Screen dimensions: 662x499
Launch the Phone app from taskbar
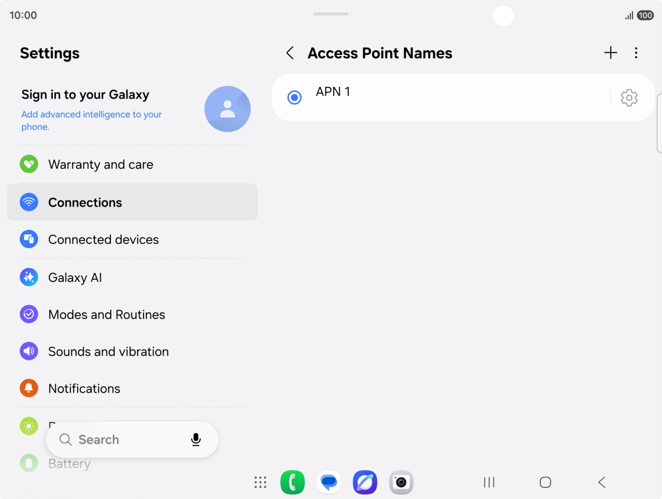coord(292,482)
